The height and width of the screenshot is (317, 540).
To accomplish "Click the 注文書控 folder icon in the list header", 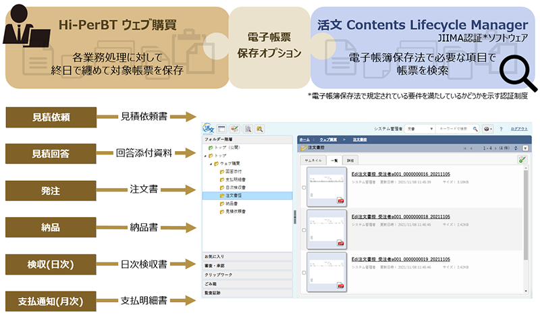I will click(303, 148).
